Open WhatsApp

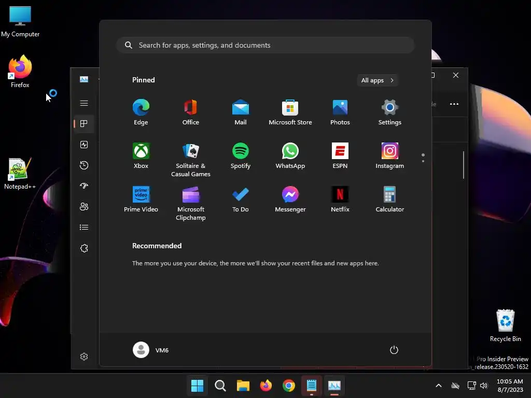tap(290, 155)
